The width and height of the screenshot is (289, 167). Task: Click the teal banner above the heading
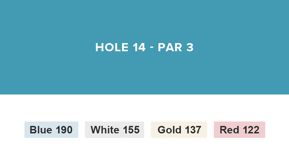coord(144,19)
